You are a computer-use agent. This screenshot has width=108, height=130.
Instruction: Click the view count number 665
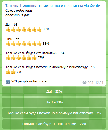point(90,83)
